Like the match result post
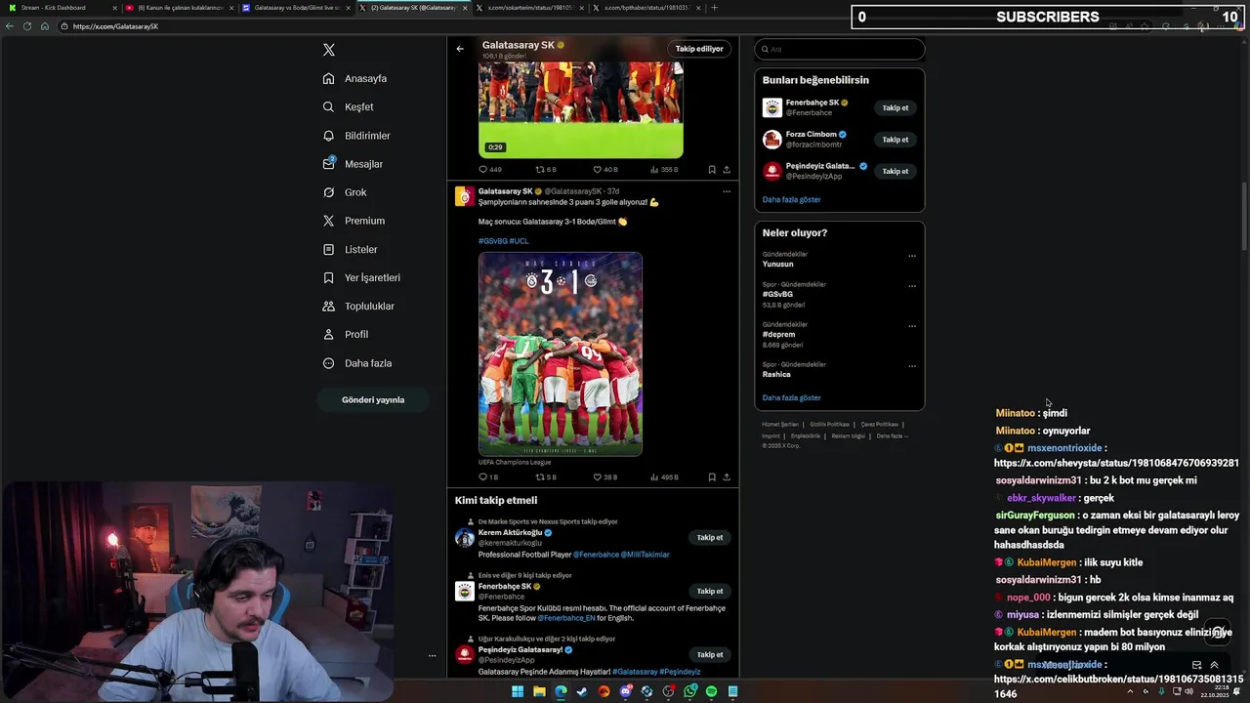This screenshot has height=703, width=1250. pyautogui.click(x=598, y=477)
